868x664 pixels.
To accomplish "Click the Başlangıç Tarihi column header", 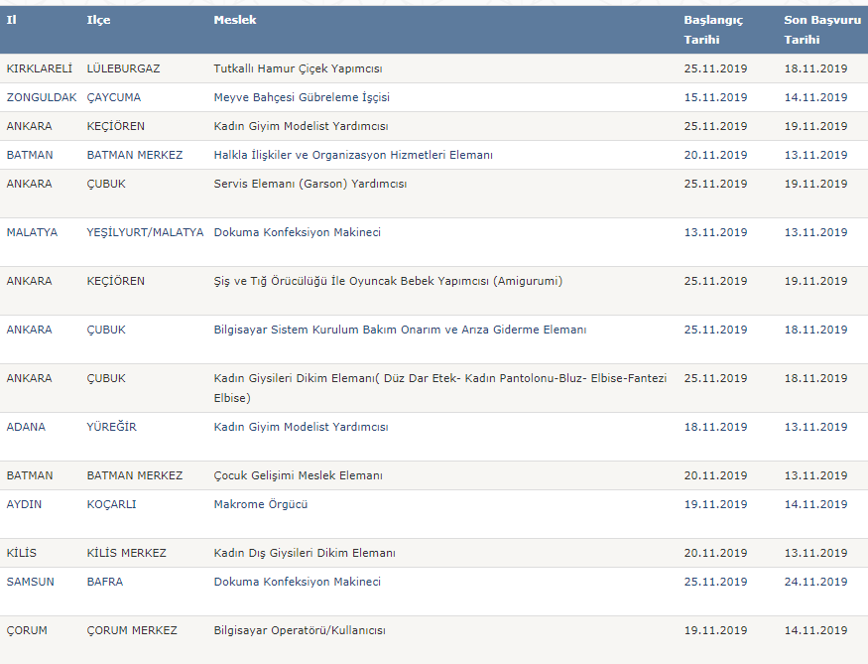I will 713,30.
